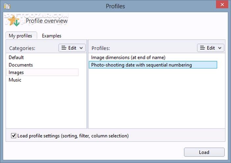Screen dimensions: 231x163
Task: Expand the Categories Edit dropdown arrow
Action: coord(81,48)
